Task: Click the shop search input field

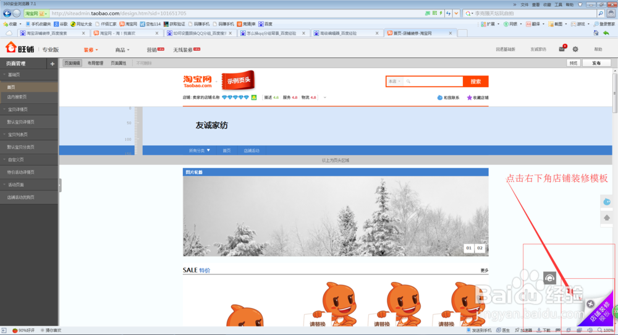Action: [x=433, y=81]
